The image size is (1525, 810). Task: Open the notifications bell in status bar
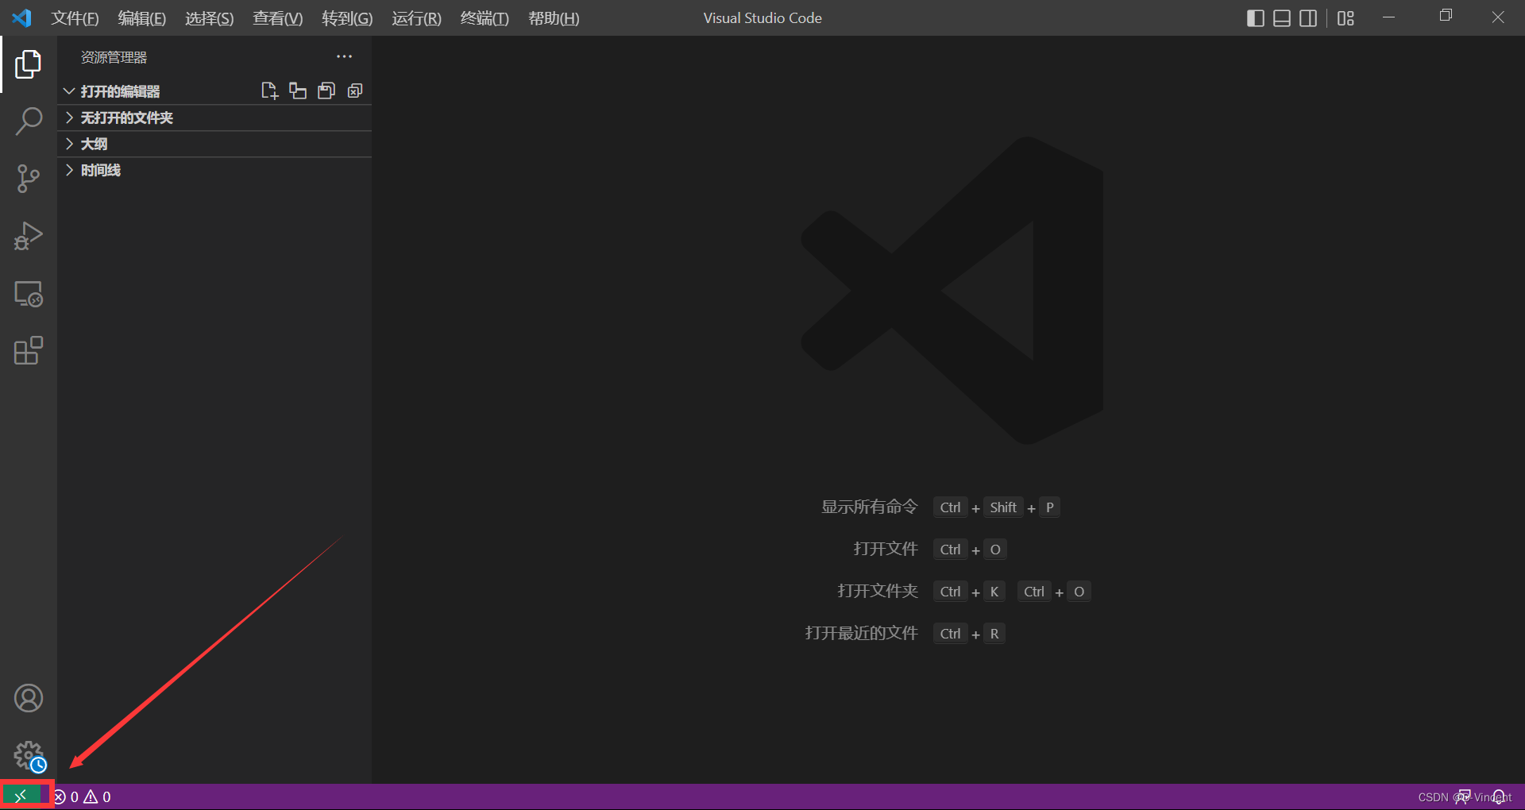[1498, 796]
